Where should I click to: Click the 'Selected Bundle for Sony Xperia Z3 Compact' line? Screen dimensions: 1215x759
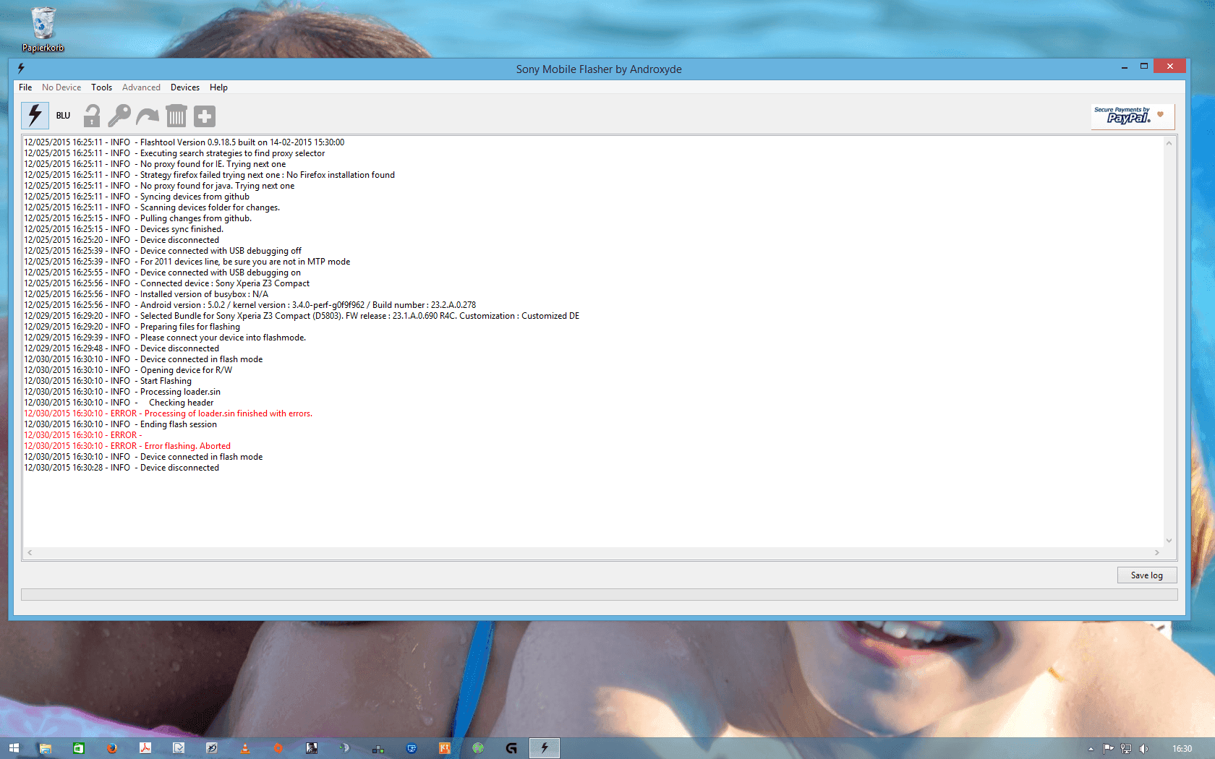302,316
